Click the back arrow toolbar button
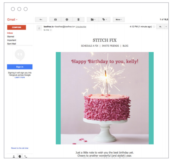 coord(41,19)
